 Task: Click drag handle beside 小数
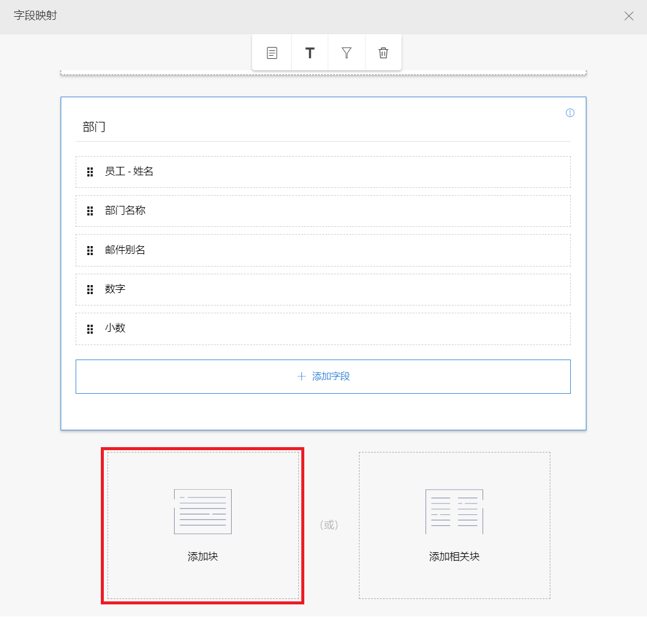90,329
